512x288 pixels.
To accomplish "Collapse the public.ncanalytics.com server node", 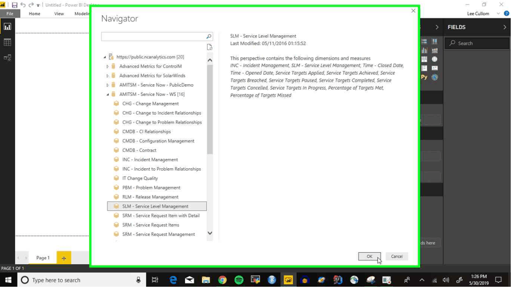I will point(105,57).
